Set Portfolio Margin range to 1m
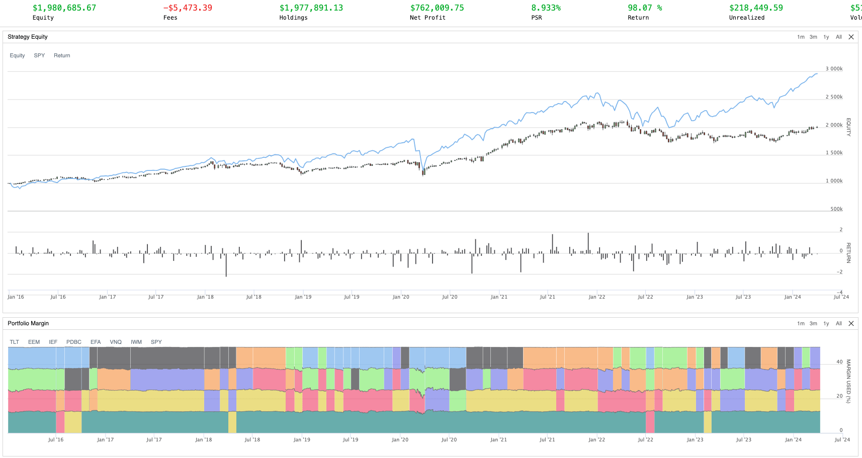 801,323
